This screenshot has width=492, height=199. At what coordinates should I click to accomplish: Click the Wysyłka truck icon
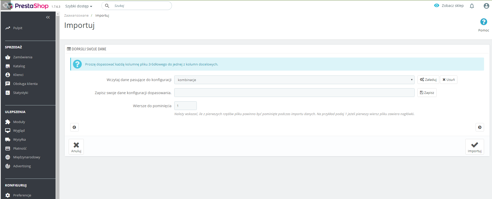pyautogui.click(x=8, y=139)
